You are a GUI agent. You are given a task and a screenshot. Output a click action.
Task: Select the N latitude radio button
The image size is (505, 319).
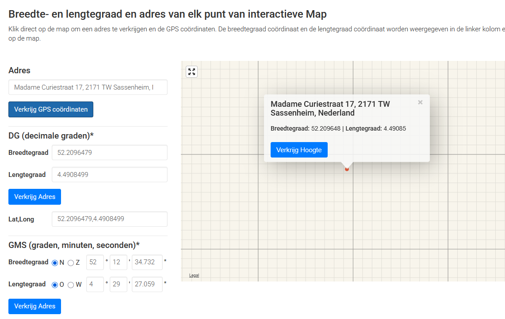55,263
